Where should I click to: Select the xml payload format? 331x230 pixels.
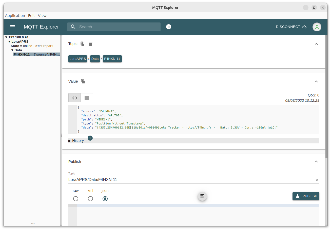90,199
